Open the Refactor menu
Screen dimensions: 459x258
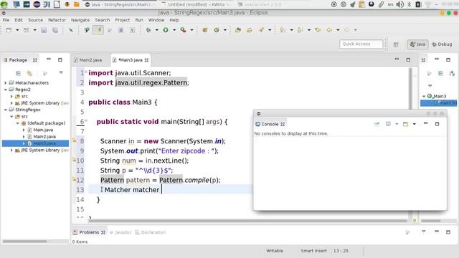coord(57,20)
